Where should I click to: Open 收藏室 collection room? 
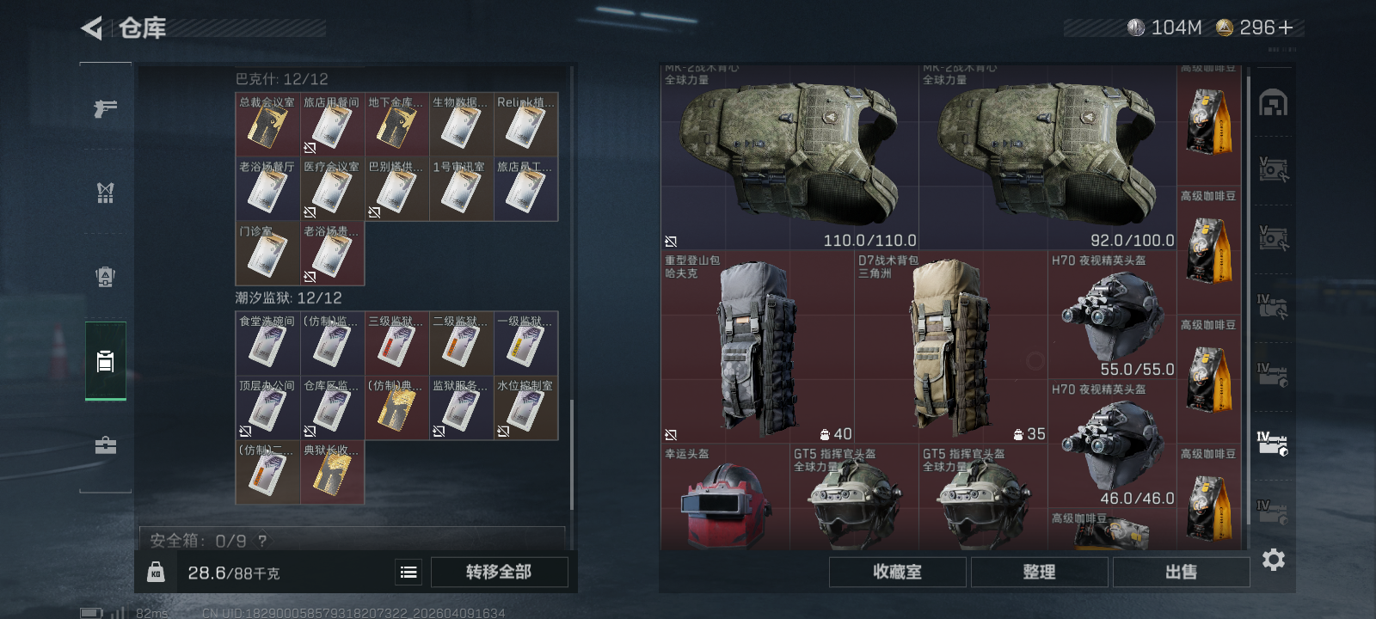click(898, 572)
